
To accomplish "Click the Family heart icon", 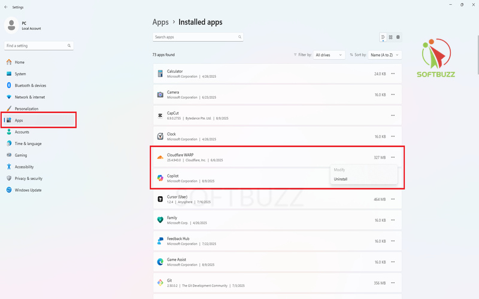I will point(160,220).
